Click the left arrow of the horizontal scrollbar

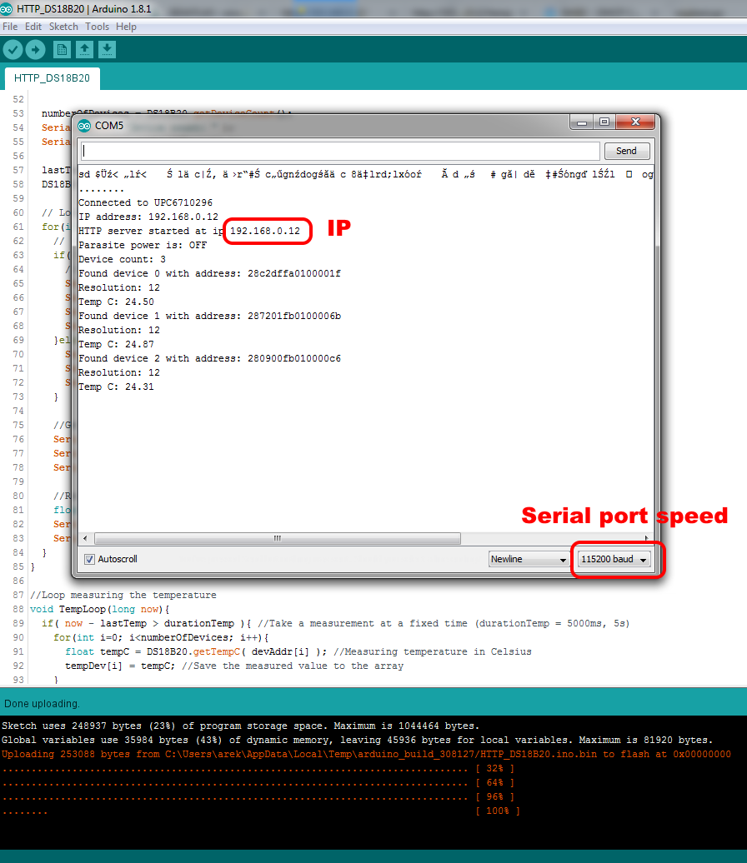point(85,538)
